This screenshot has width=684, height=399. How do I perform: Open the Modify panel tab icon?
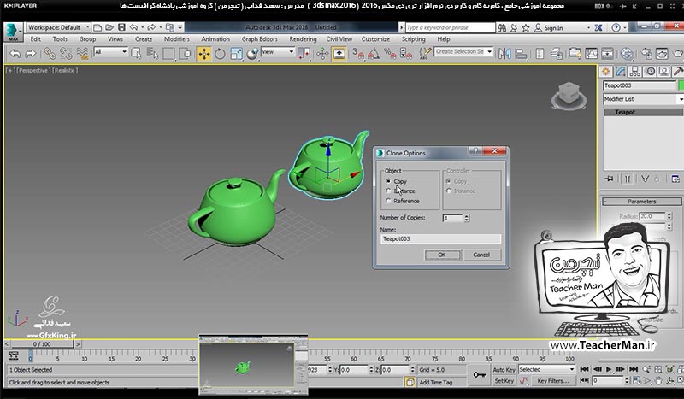[621, 72]
